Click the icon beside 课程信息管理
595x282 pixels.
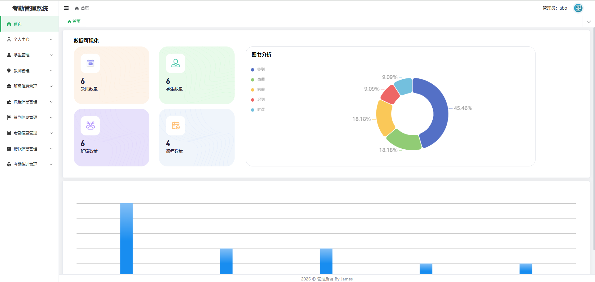tap(9, 102)
